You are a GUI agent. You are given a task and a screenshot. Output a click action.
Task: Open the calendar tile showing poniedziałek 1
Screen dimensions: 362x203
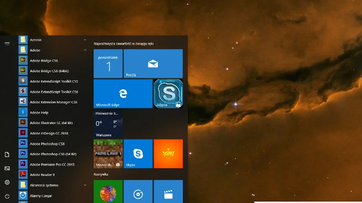108,64
